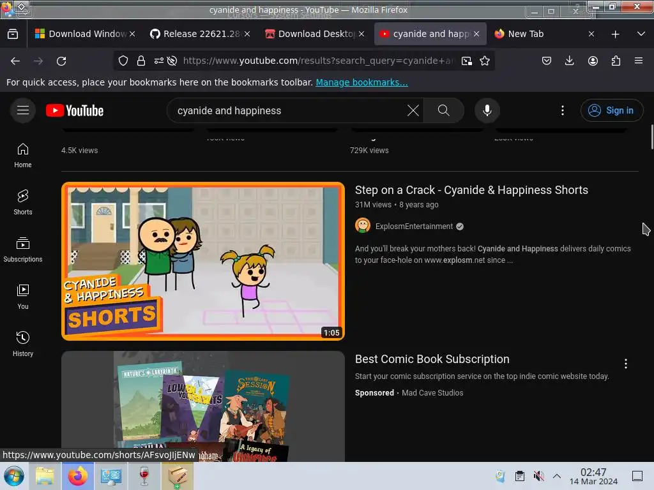
Task: Click the Manage bookmarks link
Action: (x=361, y=82)
